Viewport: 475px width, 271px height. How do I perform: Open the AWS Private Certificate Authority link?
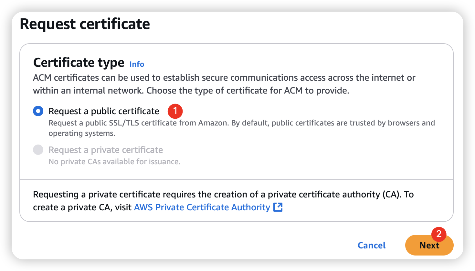(x=202, y=207)
